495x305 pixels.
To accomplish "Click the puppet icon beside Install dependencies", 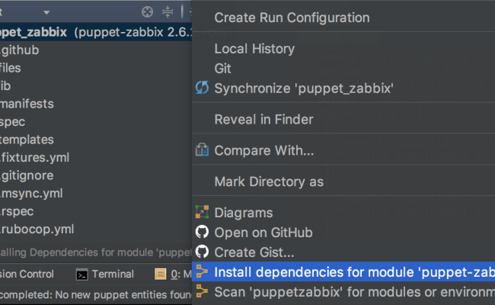I will pos(202,271).
